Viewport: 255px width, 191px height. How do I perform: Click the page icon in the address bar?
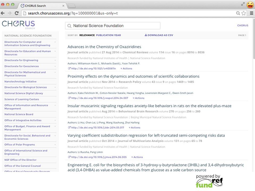[x=25, y=13]
